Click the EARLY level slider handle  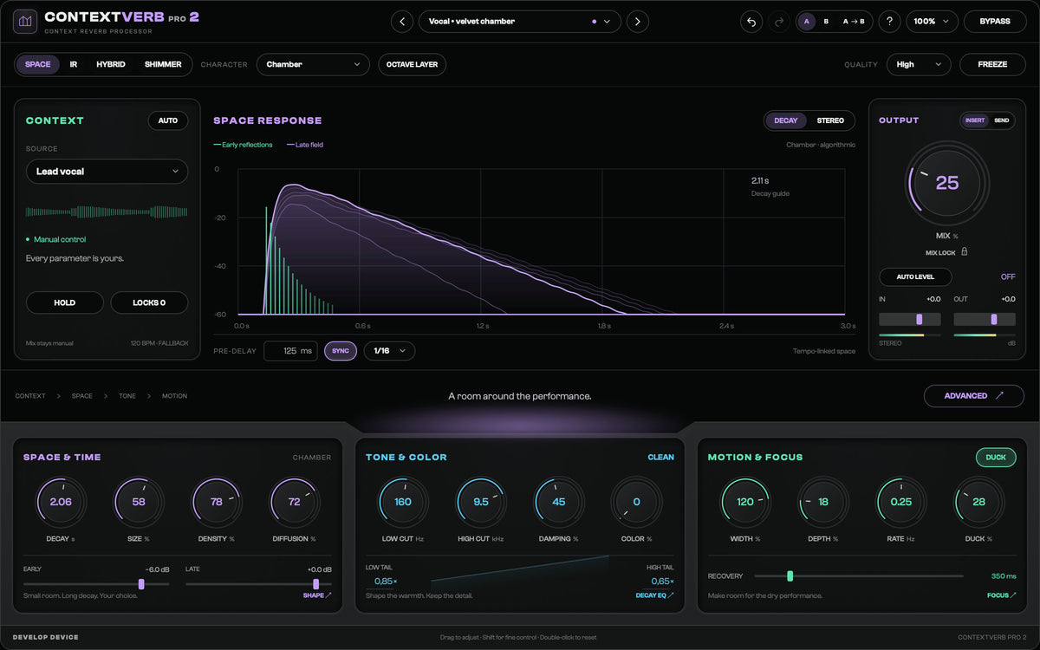pyautogui.click(x=141, y=584)
